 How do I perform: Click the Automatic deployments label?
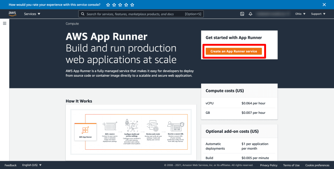pos(215,146)
